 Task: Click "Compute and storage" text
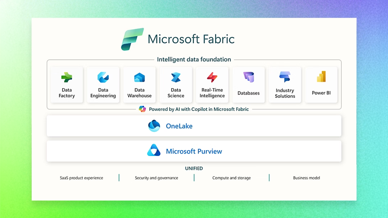click(231, 178)
